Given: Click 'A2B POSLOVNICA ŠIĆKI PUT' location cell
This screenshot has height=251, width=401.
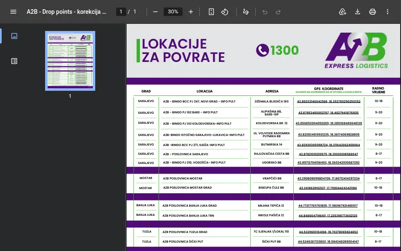Looking at the screenshot, I should 183,242.
